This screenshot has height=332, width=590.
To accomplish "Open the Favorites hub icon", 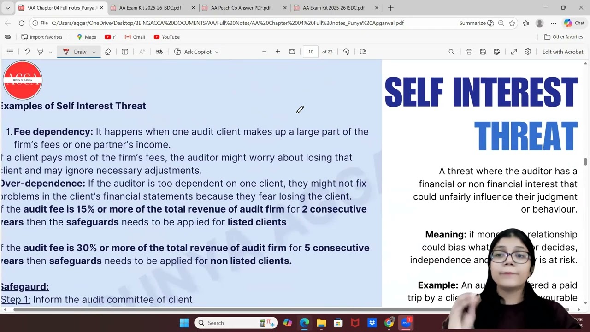I will [526, 23].
